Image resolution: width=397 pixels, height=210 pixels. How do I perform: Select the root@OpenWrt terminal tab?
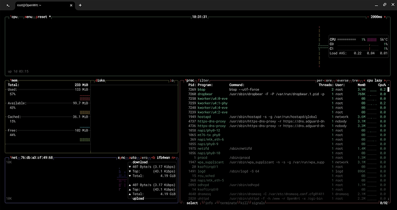click(x=45, y=5)
